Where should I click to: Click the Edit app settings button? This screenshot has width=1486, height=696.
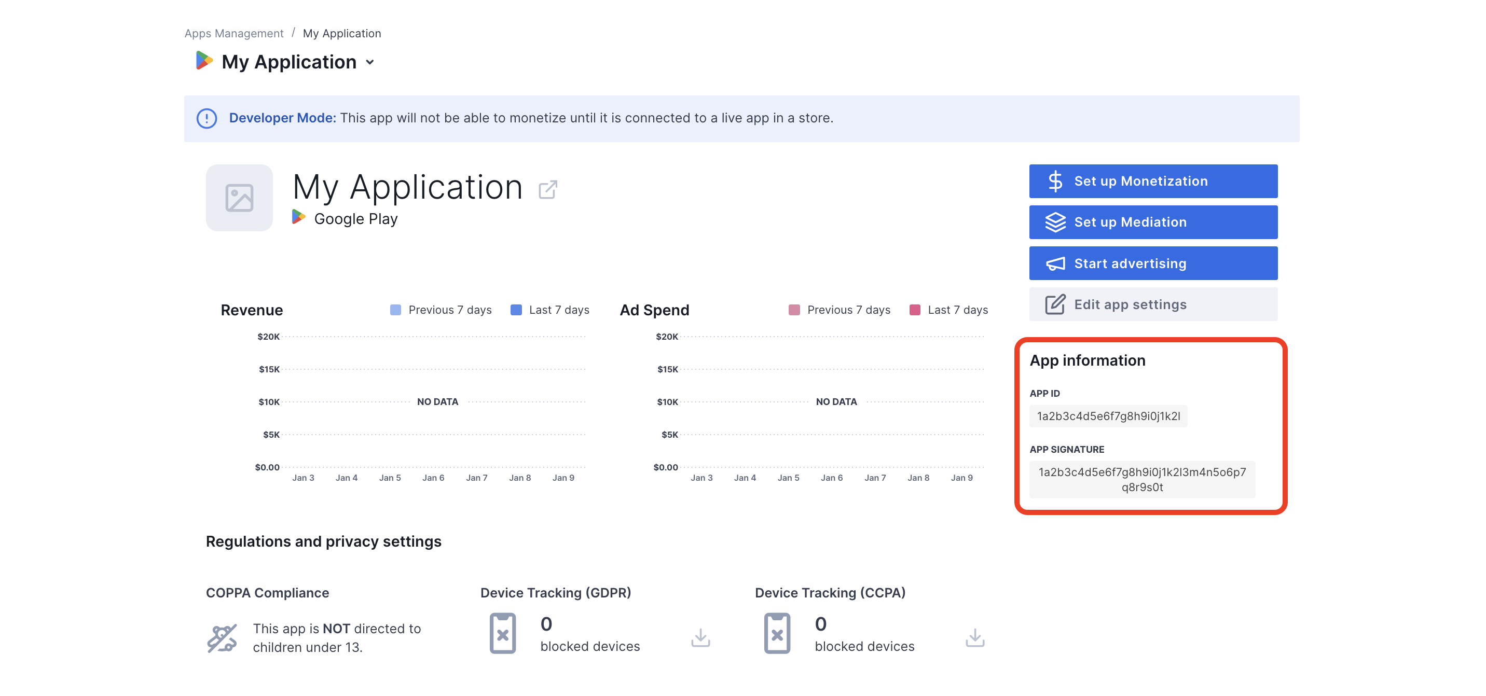coord(1153,304)
